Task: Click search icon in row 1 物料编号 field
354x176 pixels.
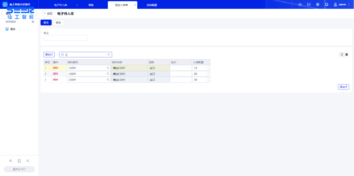Action: [108, 68]
